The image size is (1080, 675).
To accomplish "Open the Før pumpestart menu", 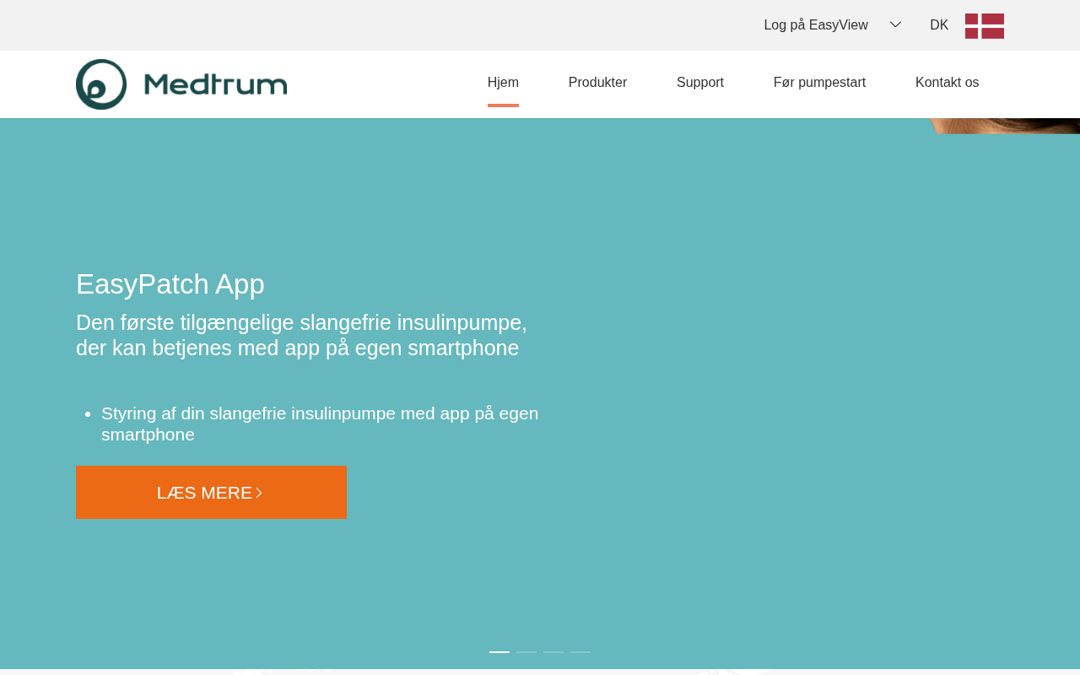I will click(819, 83).
